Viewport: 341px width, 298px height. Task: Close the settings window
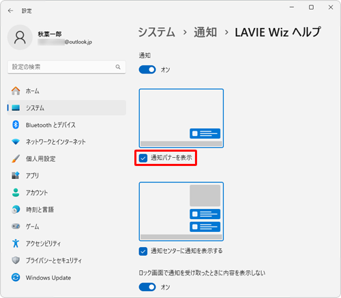click(x=331, y=7)
